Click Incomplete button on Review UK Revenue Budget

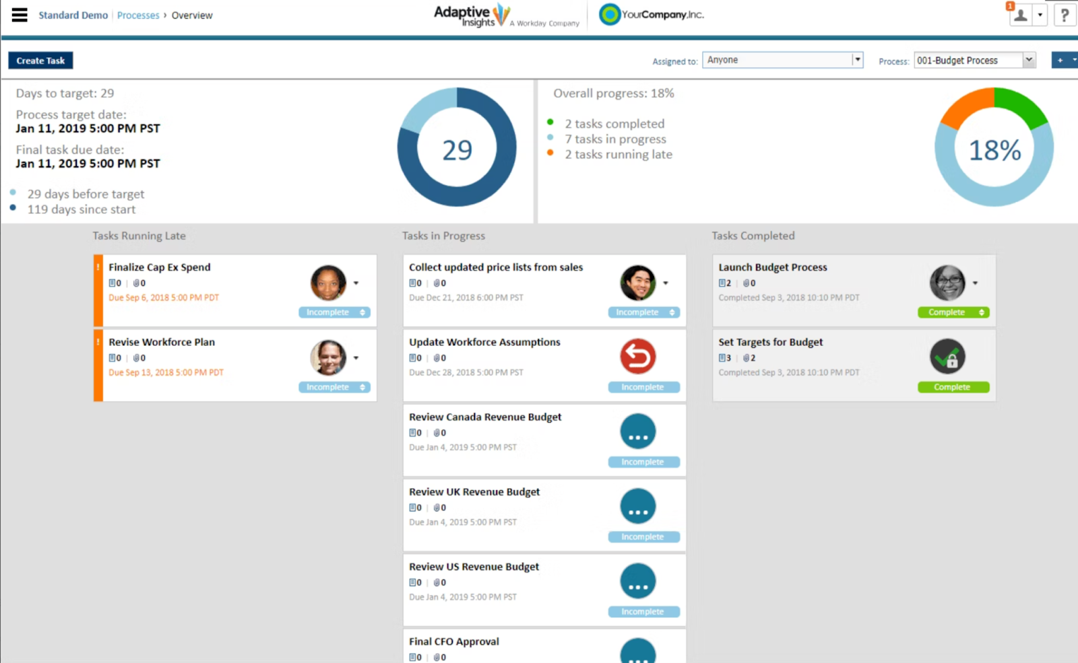pos(644,536)
